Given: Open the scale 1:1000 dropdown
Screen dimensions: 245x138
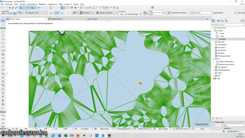Looking at the screenshot, I should [x=73, y=129].
